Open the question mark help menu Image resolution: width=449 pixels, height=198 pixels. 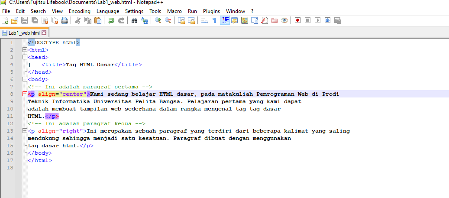pos(252,11)
